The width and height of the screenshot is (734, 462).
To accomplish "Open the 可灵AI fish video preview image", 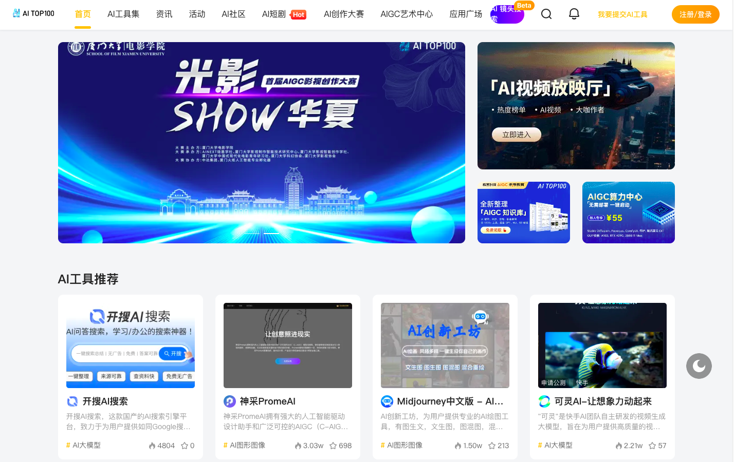I will coord(602,345).
